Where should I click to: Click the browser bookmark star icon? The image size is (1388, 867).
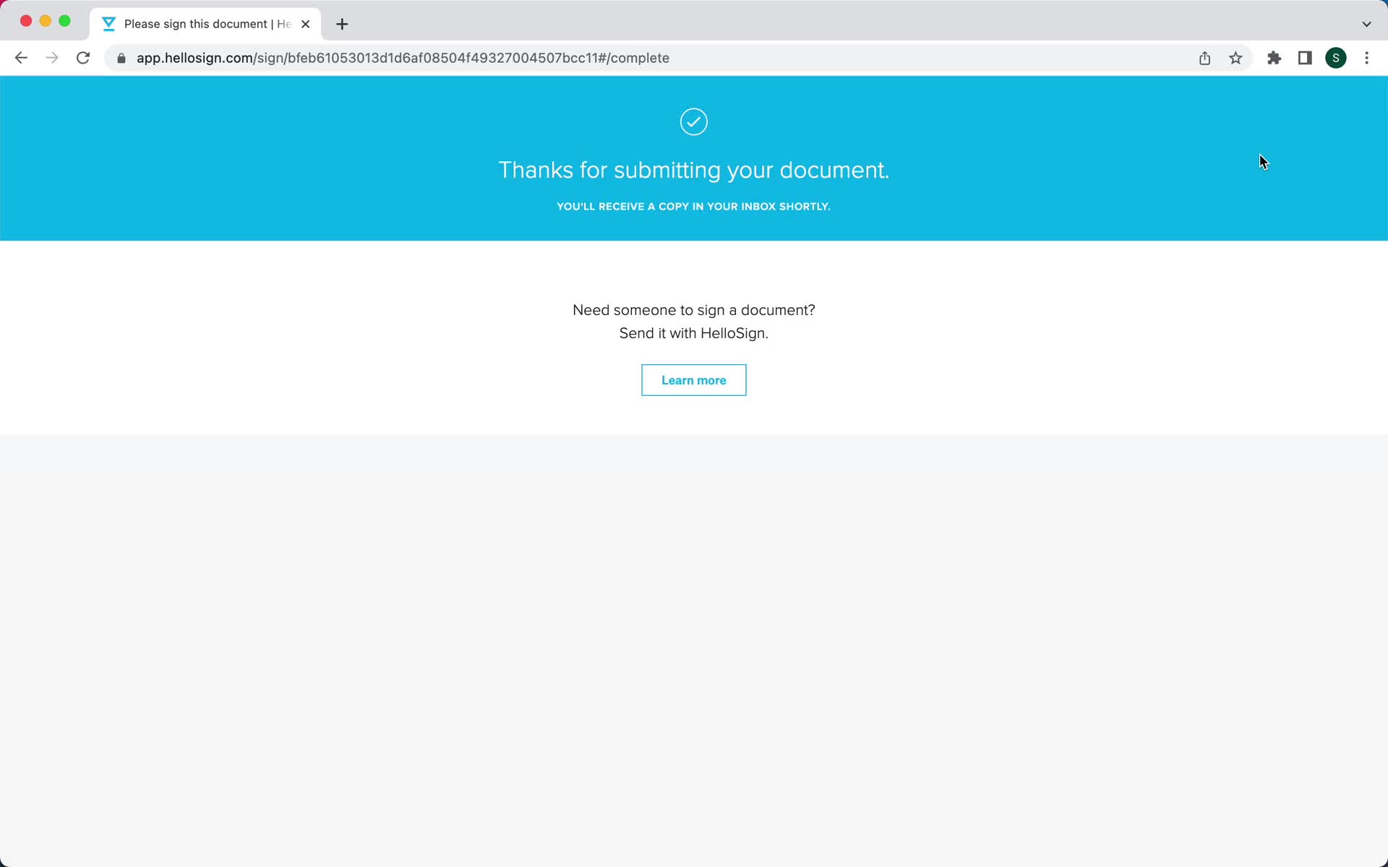tap(1236, 58)
